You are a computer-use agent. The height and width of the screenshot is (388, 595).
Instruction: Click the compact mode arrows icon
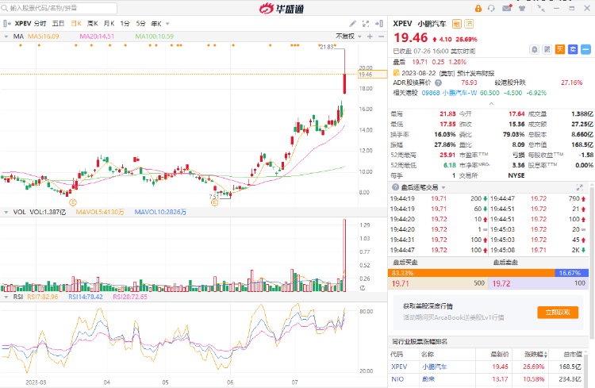541,8
